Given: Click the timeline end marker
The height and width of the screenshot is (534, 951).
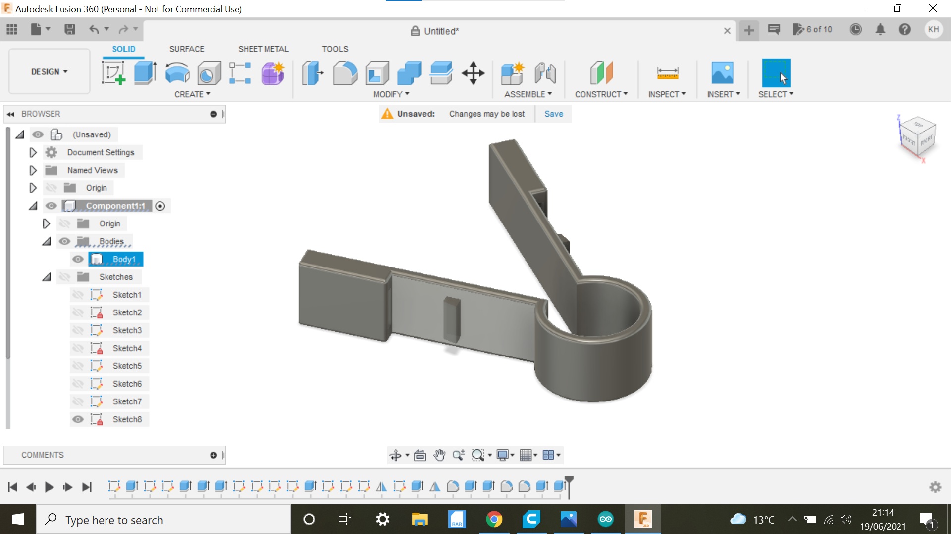Looking at the screenshot, I should (569, 487).
